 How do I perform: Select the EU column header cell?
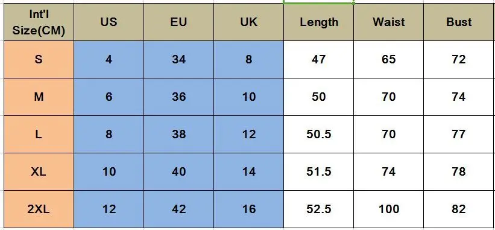coord(178,22)
